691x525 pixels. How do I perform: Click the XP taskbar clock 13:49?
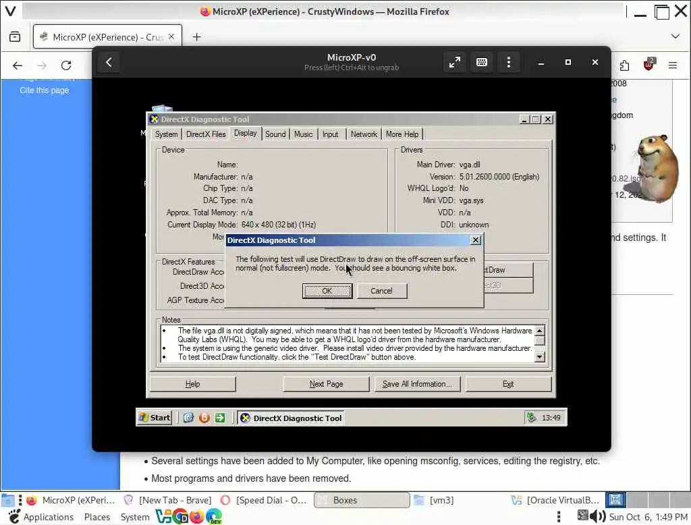pos(551,418)
